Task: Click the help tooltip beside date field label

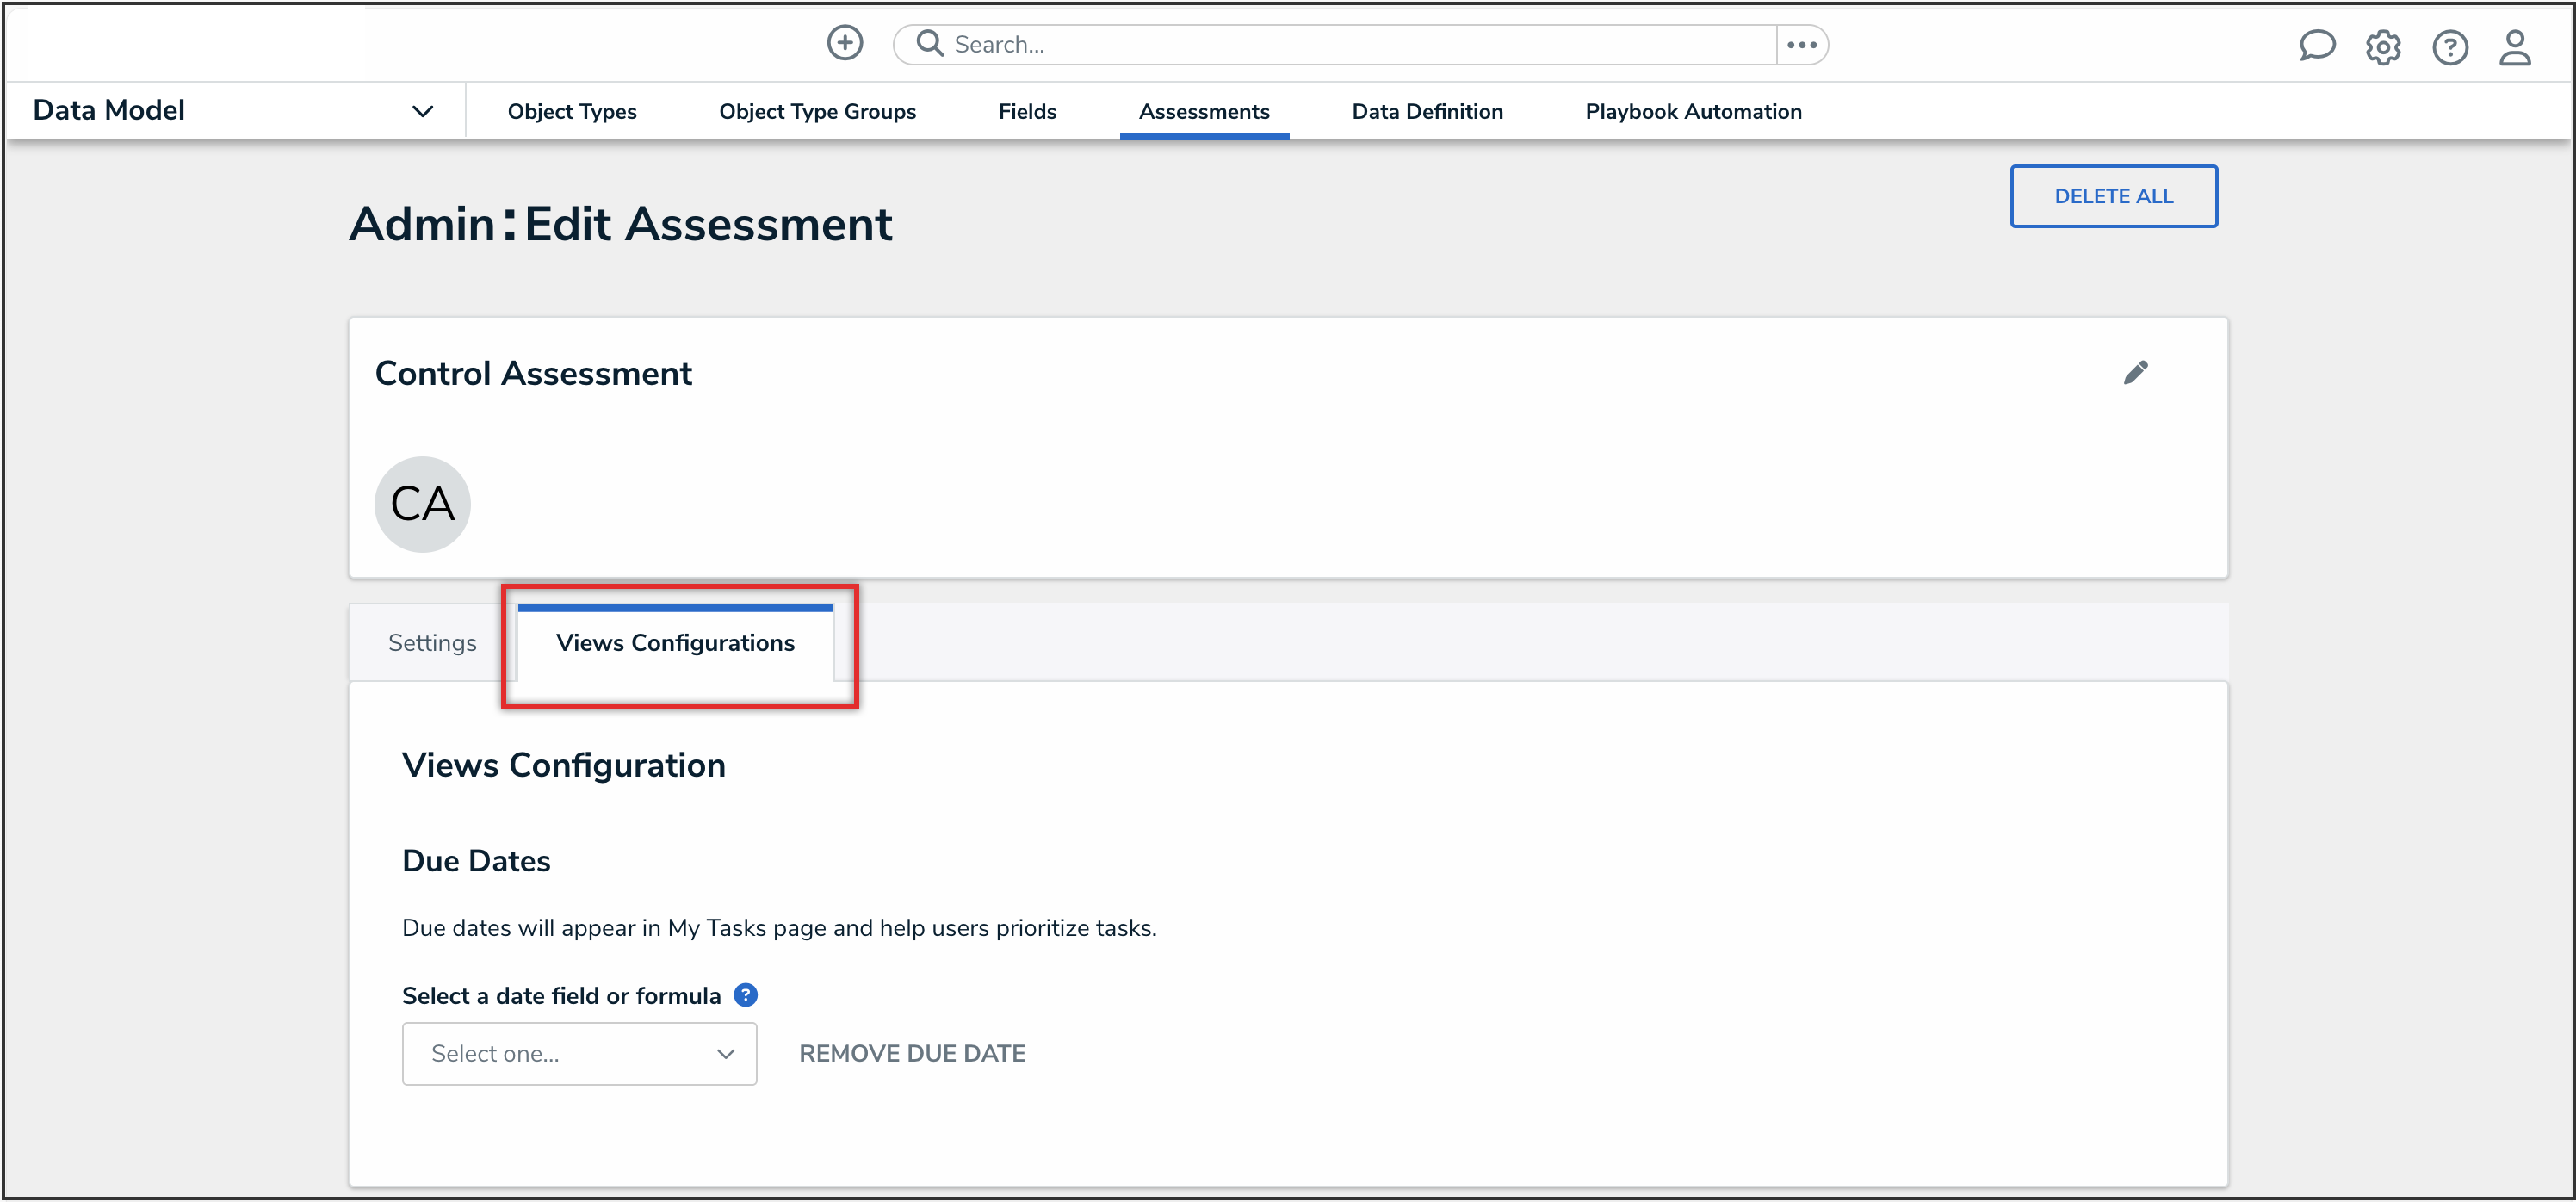Action: (745, 994)
